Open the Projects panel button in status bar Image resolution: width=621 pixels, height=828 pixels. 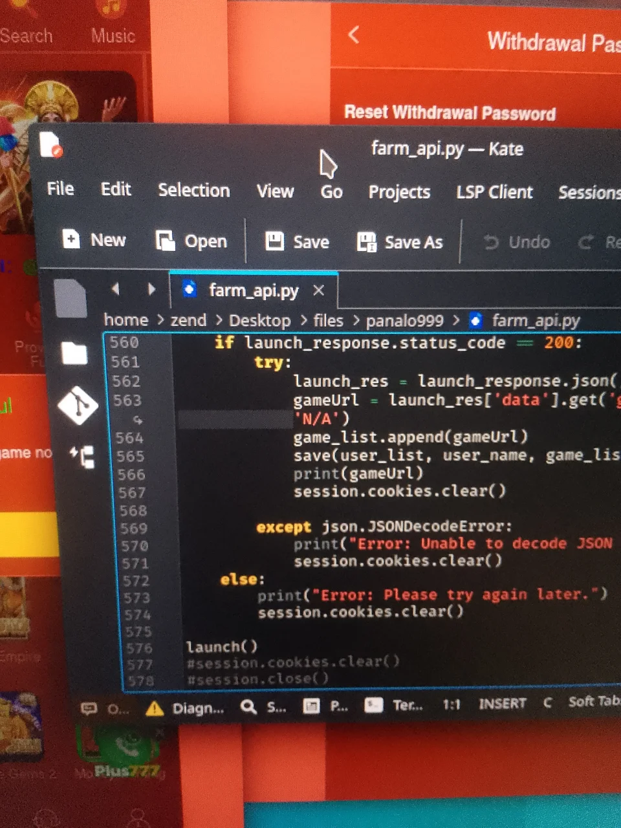coord(326,706)
